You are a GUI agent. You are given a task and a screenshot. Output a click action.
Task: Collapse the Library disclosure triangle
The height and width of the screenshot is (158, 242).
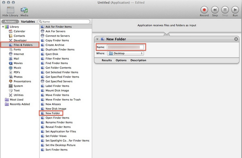[3, 27]
